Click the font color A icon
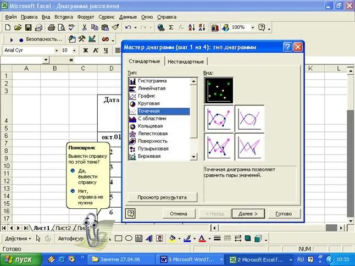This screenshot has height=266, width=355. tap(202, 238)
